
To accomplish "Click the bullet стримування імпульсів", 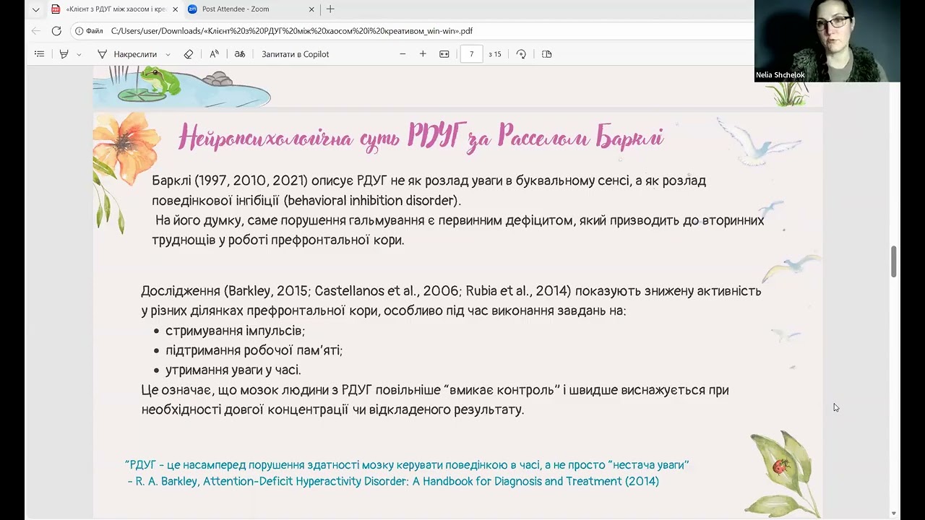I will [235, 331].
